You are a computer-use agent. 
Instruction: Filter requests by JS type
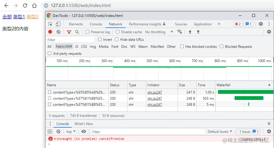(77, 47)
